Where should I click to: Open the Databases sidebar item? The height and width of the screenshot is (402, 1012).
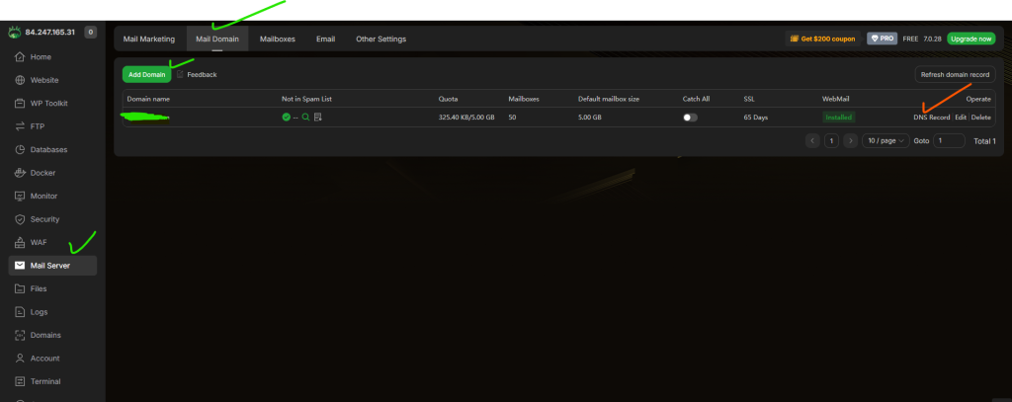point(48,149)
